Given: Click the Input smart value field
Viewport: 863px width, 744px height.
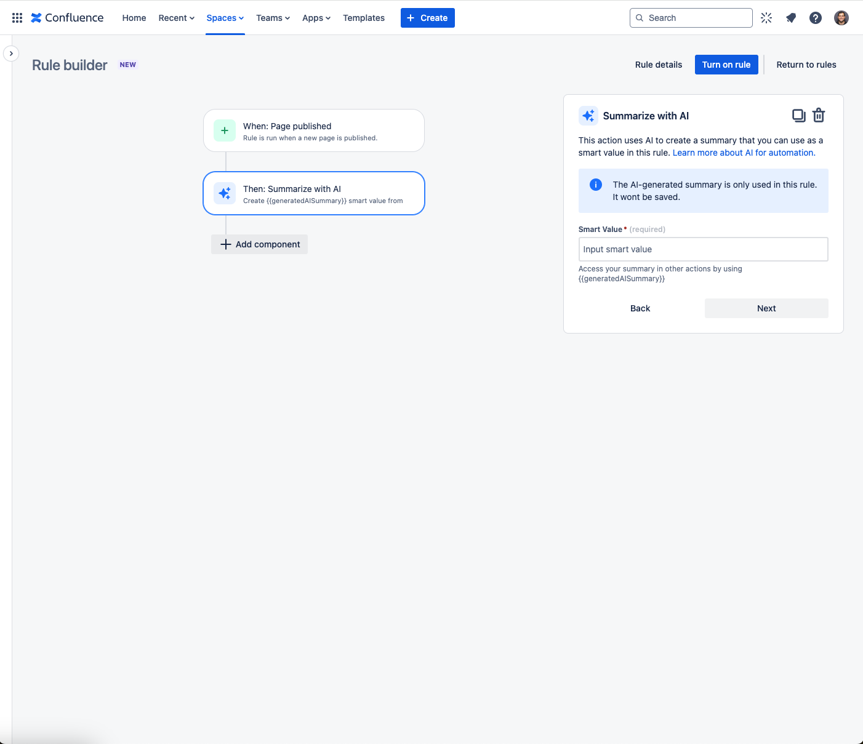Looking at the screenshot, I should [x=703, y=249].
